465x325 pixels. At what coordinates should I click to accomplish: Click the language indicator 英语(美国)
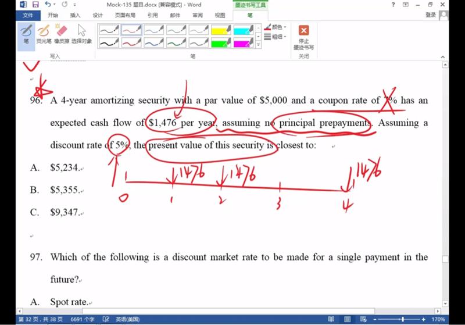128,320
